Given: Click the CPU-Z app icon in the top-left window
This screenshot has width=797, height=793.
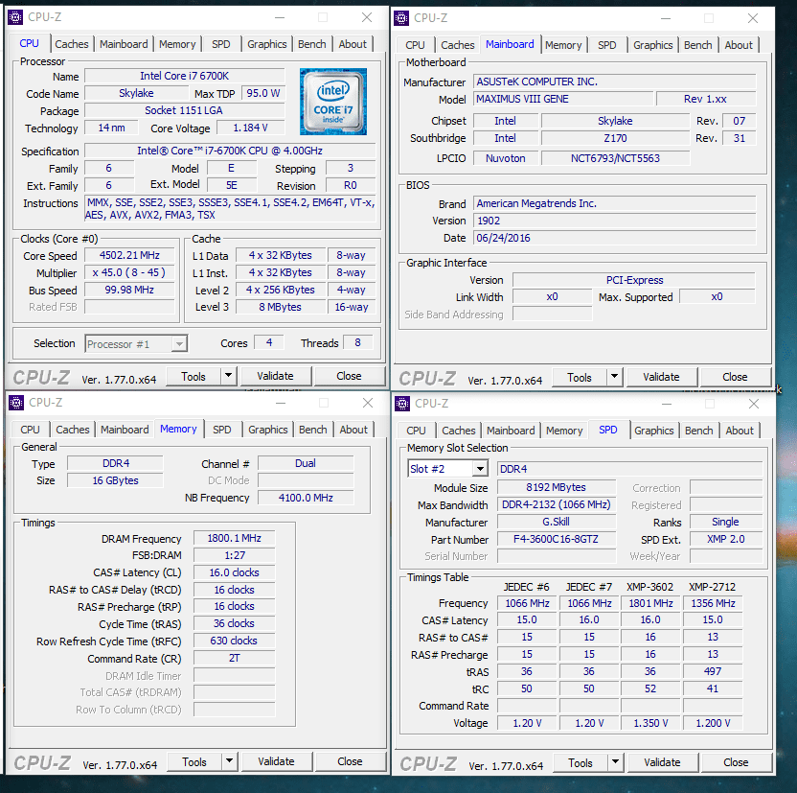Looking at the screenshot, I should [x=15, y=17].
